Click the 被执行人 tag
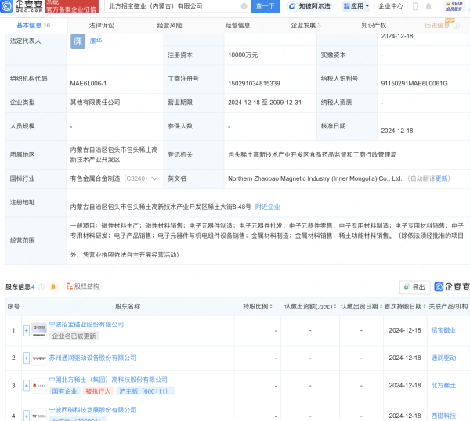Screen dimensions: 470x421 (x=98, y=391)
